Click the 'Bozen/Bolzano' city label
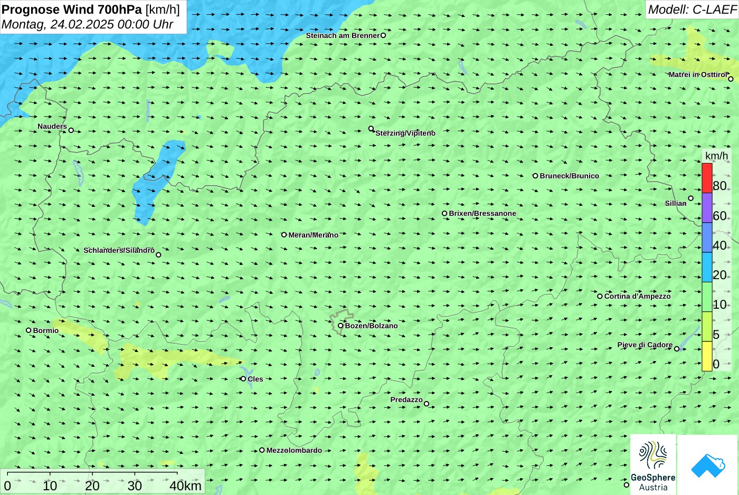Screen dimensions: 739x495 [x=372, y=326]
